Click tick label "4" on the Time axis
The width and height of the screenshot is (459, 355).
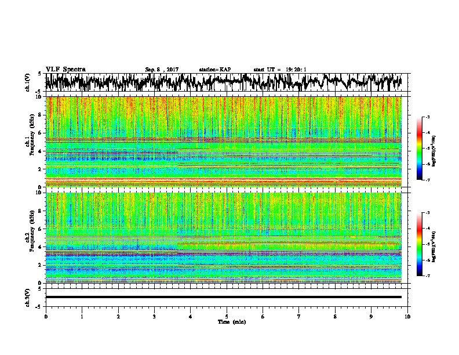(x=191, y=317)
